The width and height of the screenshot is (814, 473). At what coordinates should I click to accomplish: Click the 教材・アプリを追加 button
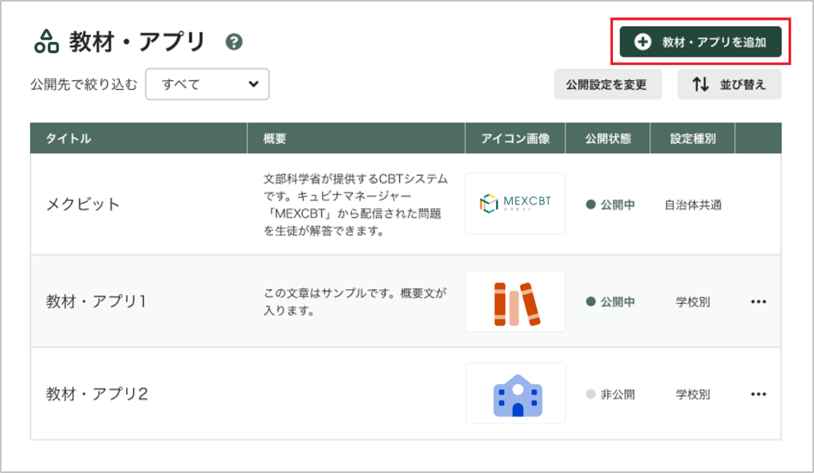click(700, 41)
